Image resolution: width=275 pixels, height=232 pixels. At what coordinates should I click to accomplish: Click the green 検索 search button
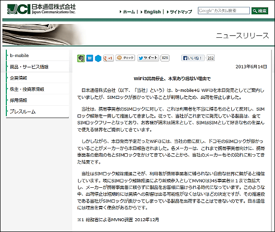[x=260, y=11]
